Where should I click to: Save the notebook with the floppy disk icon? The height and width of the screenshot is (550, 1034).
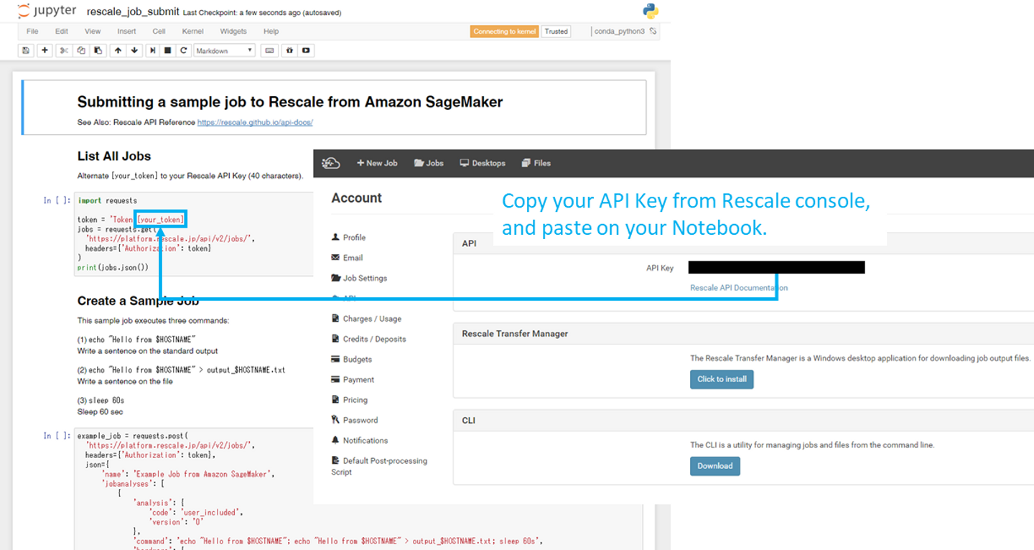(27, 50)
